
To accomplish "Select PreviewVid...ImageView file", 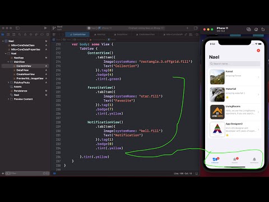I will (30, 79).
